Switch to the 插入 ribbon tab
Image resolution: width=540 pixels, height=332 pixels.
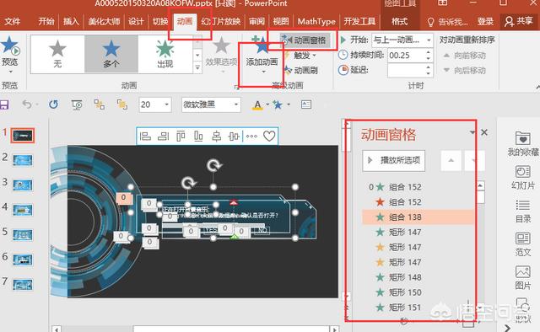click(x=71, y=21)
